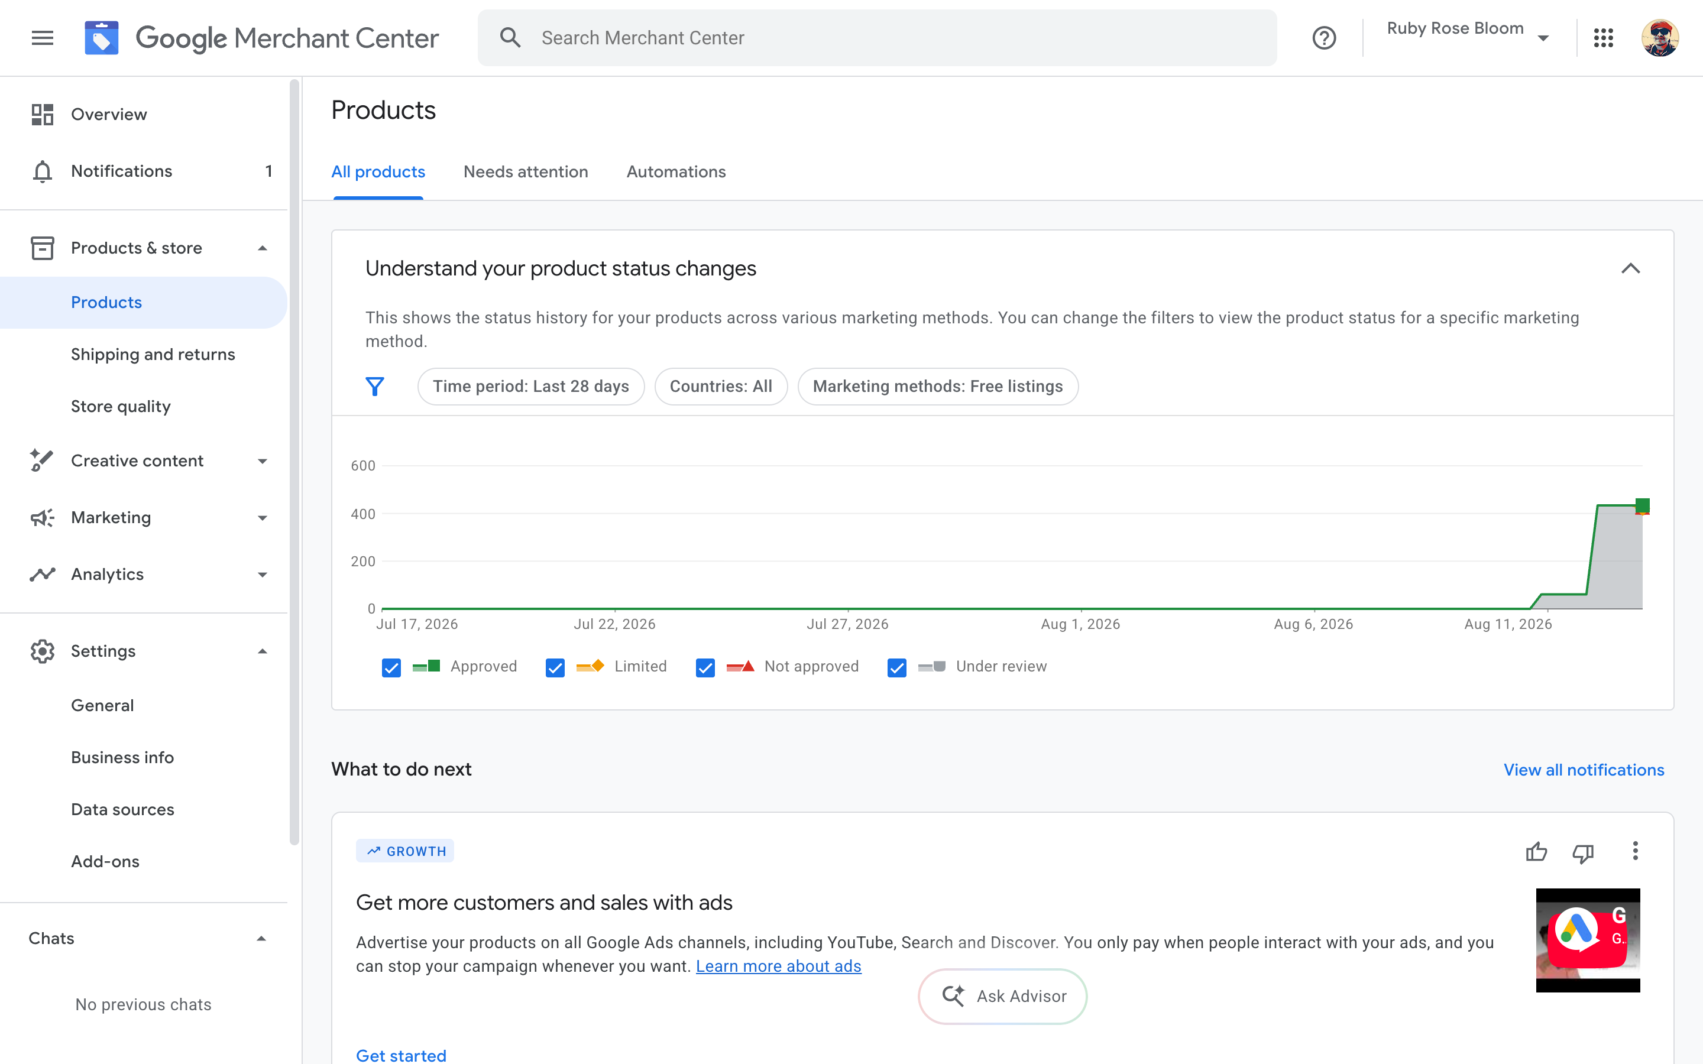Click the Creative content wand icon
Screen dimensions: 1703x1064
pyautogui.click(x=42, y=460)
